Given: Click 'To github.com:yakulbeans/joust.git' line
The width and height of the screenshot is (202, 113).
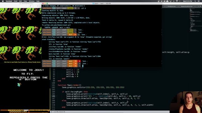Looking at the screenshot, I should coord(56,25).
